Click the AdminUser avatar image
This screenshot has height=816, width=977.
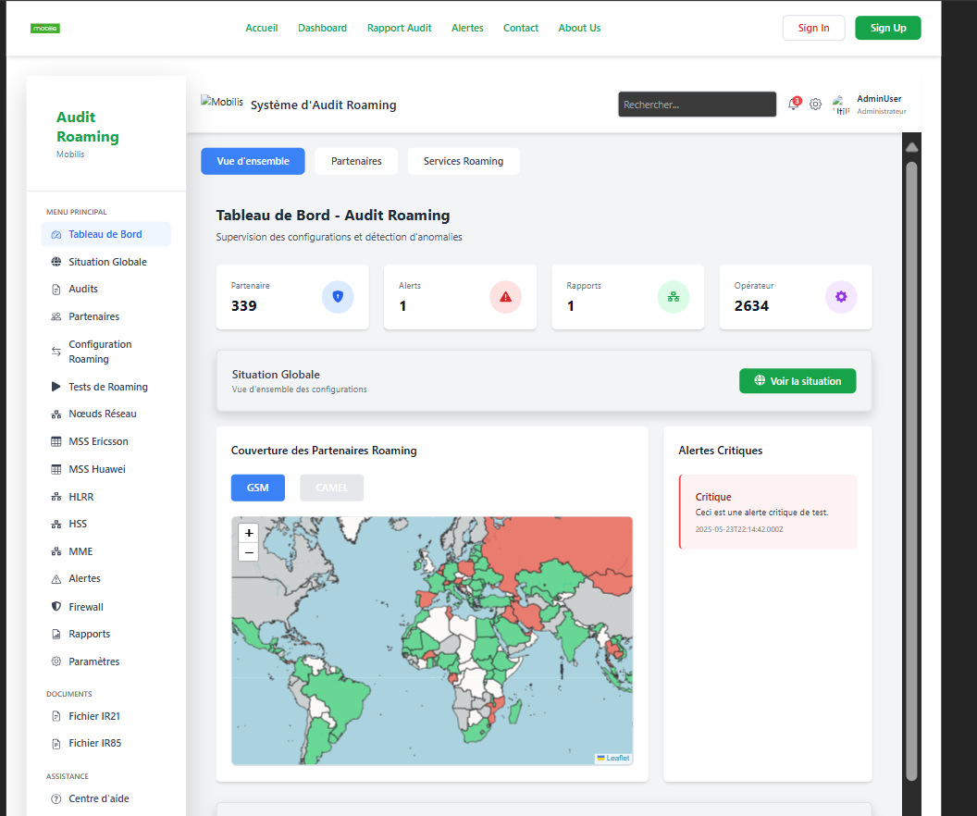[840, 105]
